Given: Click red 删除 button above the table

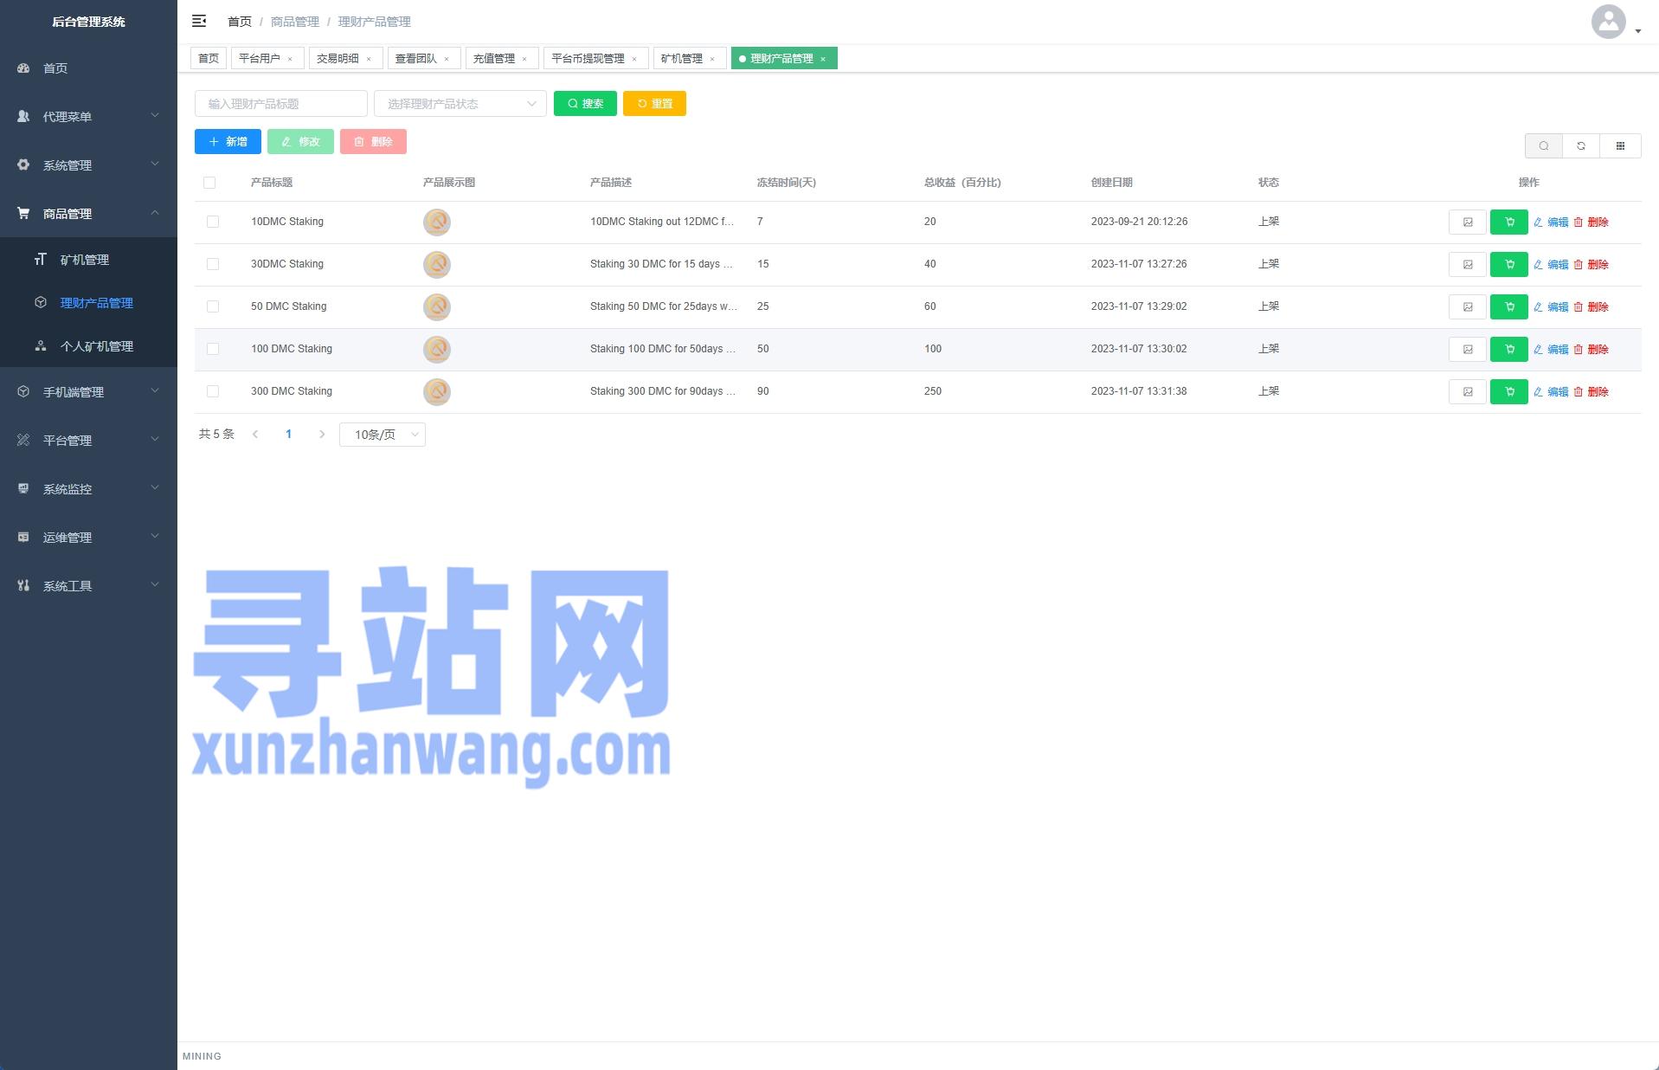Looking at the screenshot, I should coord(373,142).
